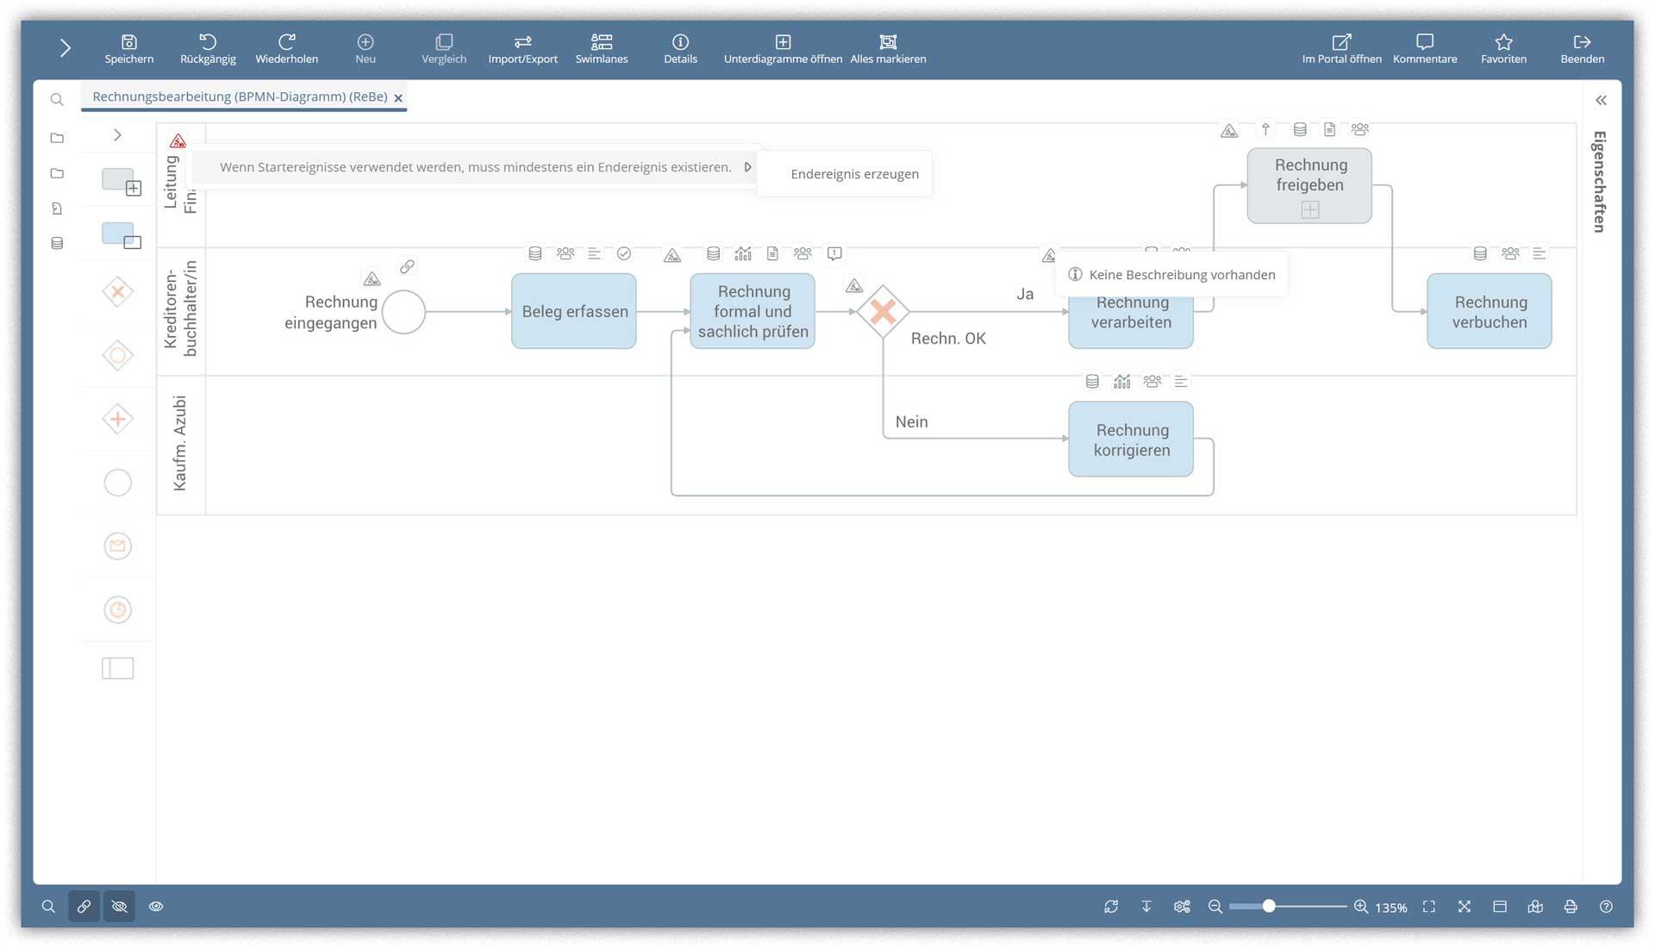Select the message event palette shape
This screenshot has height=948, width=1655.
118,546
